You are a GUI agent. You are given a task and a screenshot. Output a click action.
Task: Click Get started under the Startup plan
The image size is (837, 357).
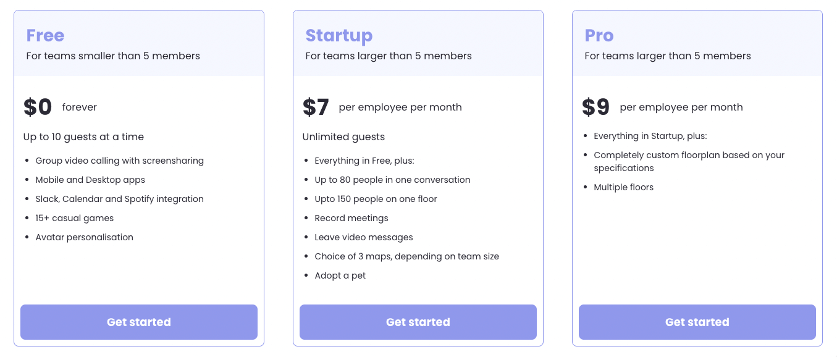point(418,322)
